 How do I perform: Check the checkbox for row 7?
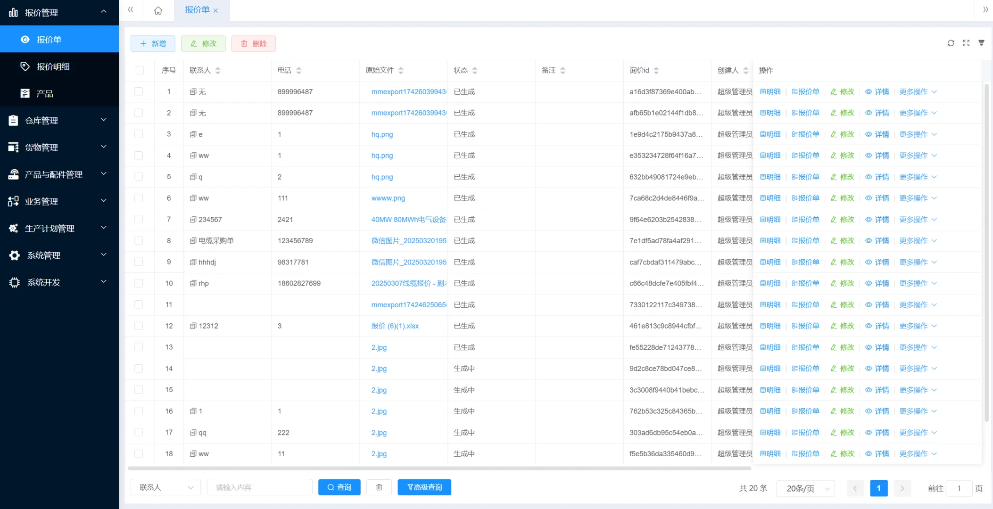(x=139, y=219)
